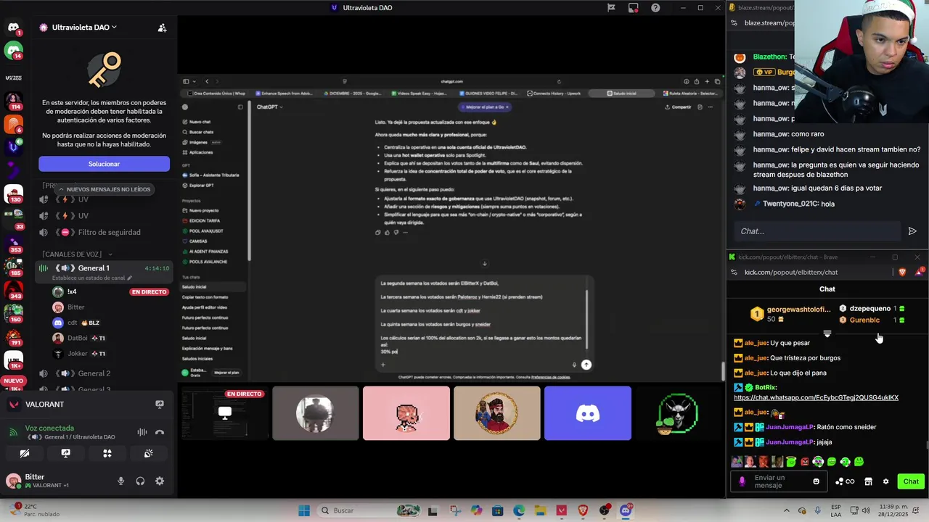Open the Filtro de seguridad channel
The image size is (929, 522).
(x=110, y=232)
